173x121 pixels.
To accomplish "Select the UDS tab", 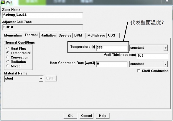I will coord(111,35).
